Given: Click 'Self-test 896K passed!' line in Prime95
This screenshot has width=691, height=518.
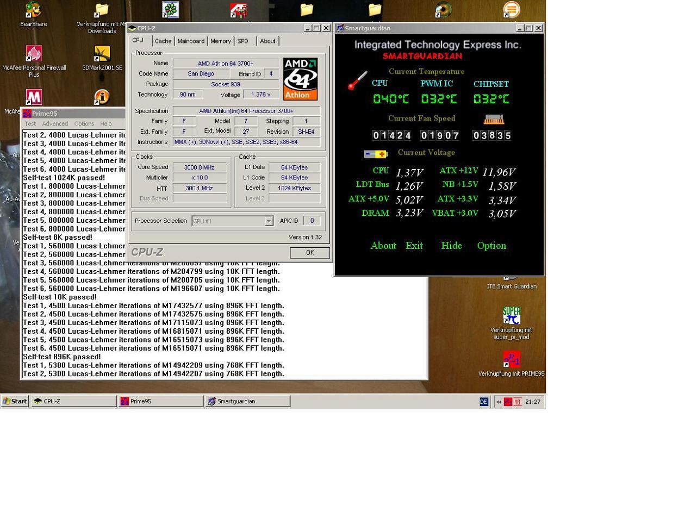Looking at the screenshot, I should [62, 357].
